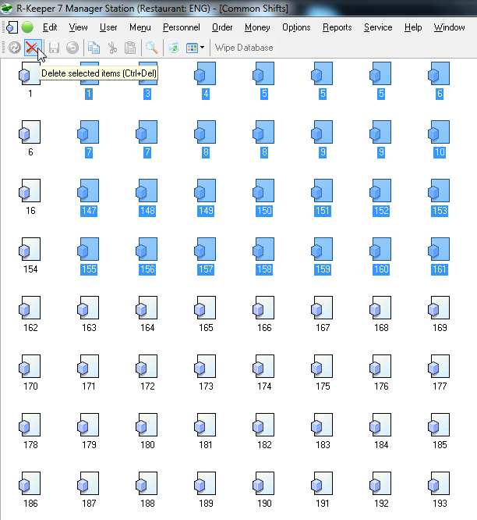Select the shift icon labeled 3
The width and height of the screenshot is (477, 520).
coord(147,73)
